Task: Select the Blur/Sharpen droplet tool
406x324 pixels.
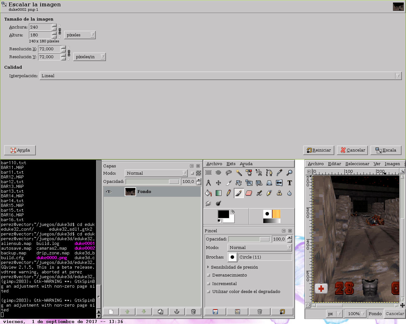Action: click(290, 193)
